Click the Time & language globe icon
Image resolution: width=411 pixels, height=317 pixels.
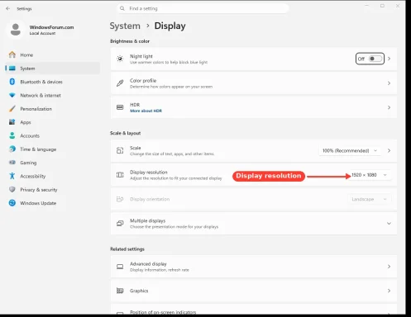(x=12, y=149)
